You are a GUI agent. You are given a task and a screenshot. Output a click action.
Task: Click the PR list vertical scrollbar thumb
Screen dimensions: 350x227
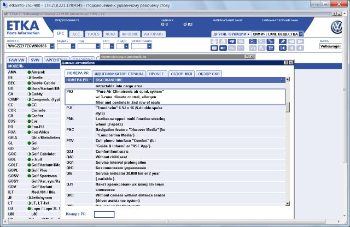click(x=288, y=107)
